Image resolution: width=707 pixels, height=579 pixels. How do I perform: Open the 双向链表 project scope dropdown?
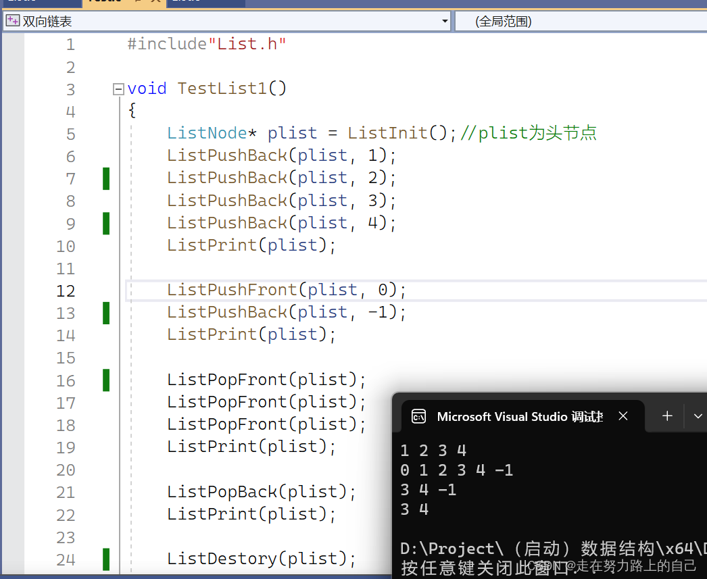pos(445,21)
